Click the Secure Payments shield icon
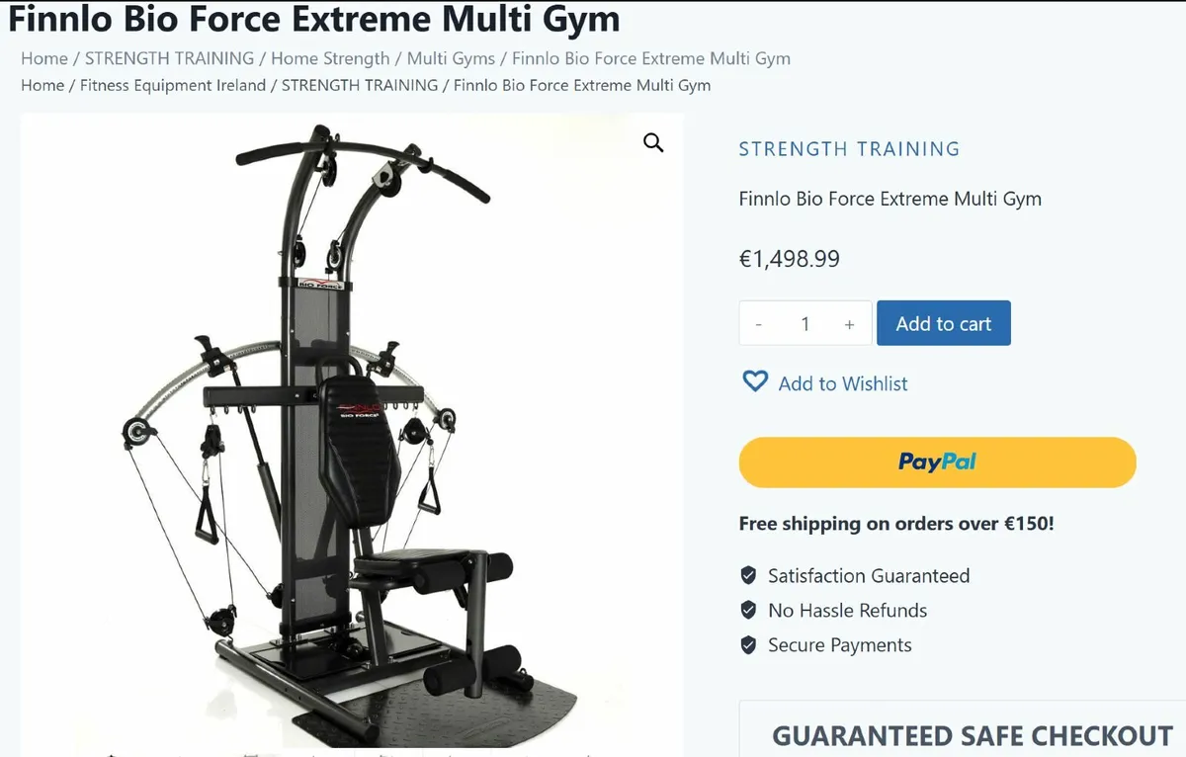 [748, 645]
